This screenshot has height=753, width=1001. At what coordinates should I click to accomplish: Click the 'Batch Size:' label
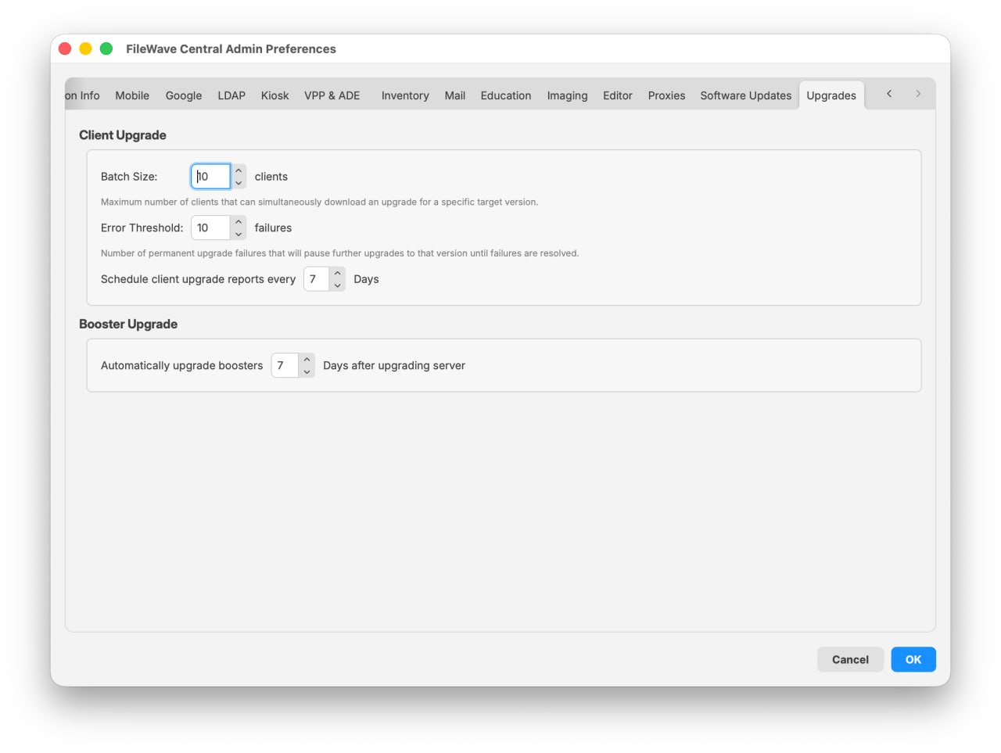tap(129, 177)
